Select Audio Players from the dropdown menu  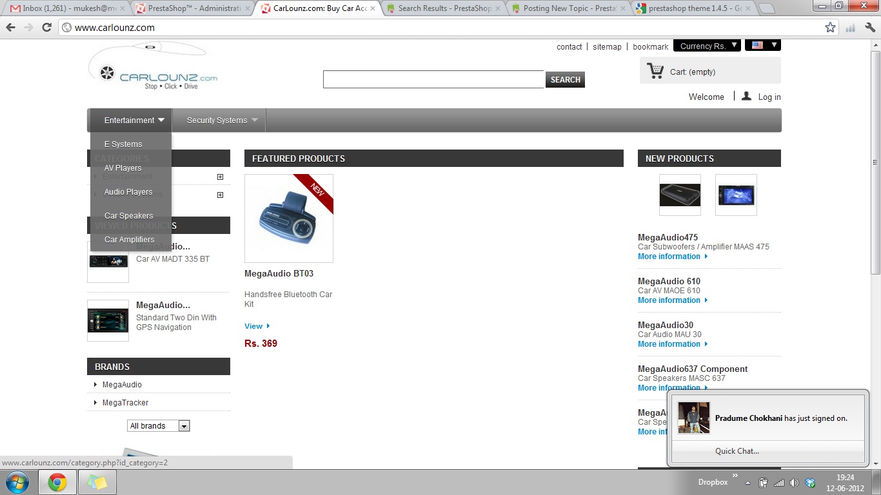pos(128,192)
